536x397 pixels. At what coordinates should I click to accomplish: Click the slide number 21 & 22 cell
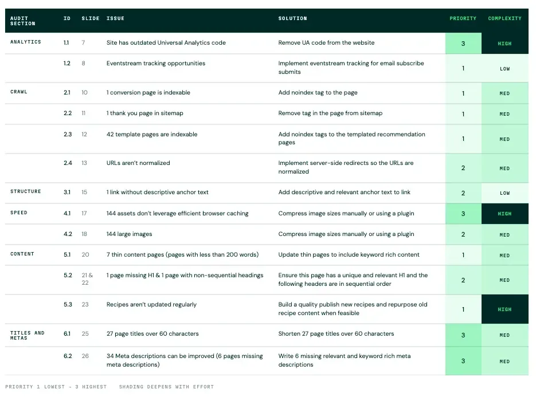(x=87, y=279)
